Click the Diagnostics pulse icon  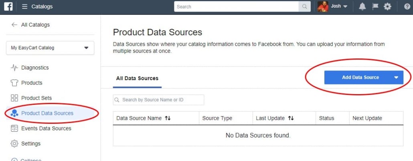[14, 68]
